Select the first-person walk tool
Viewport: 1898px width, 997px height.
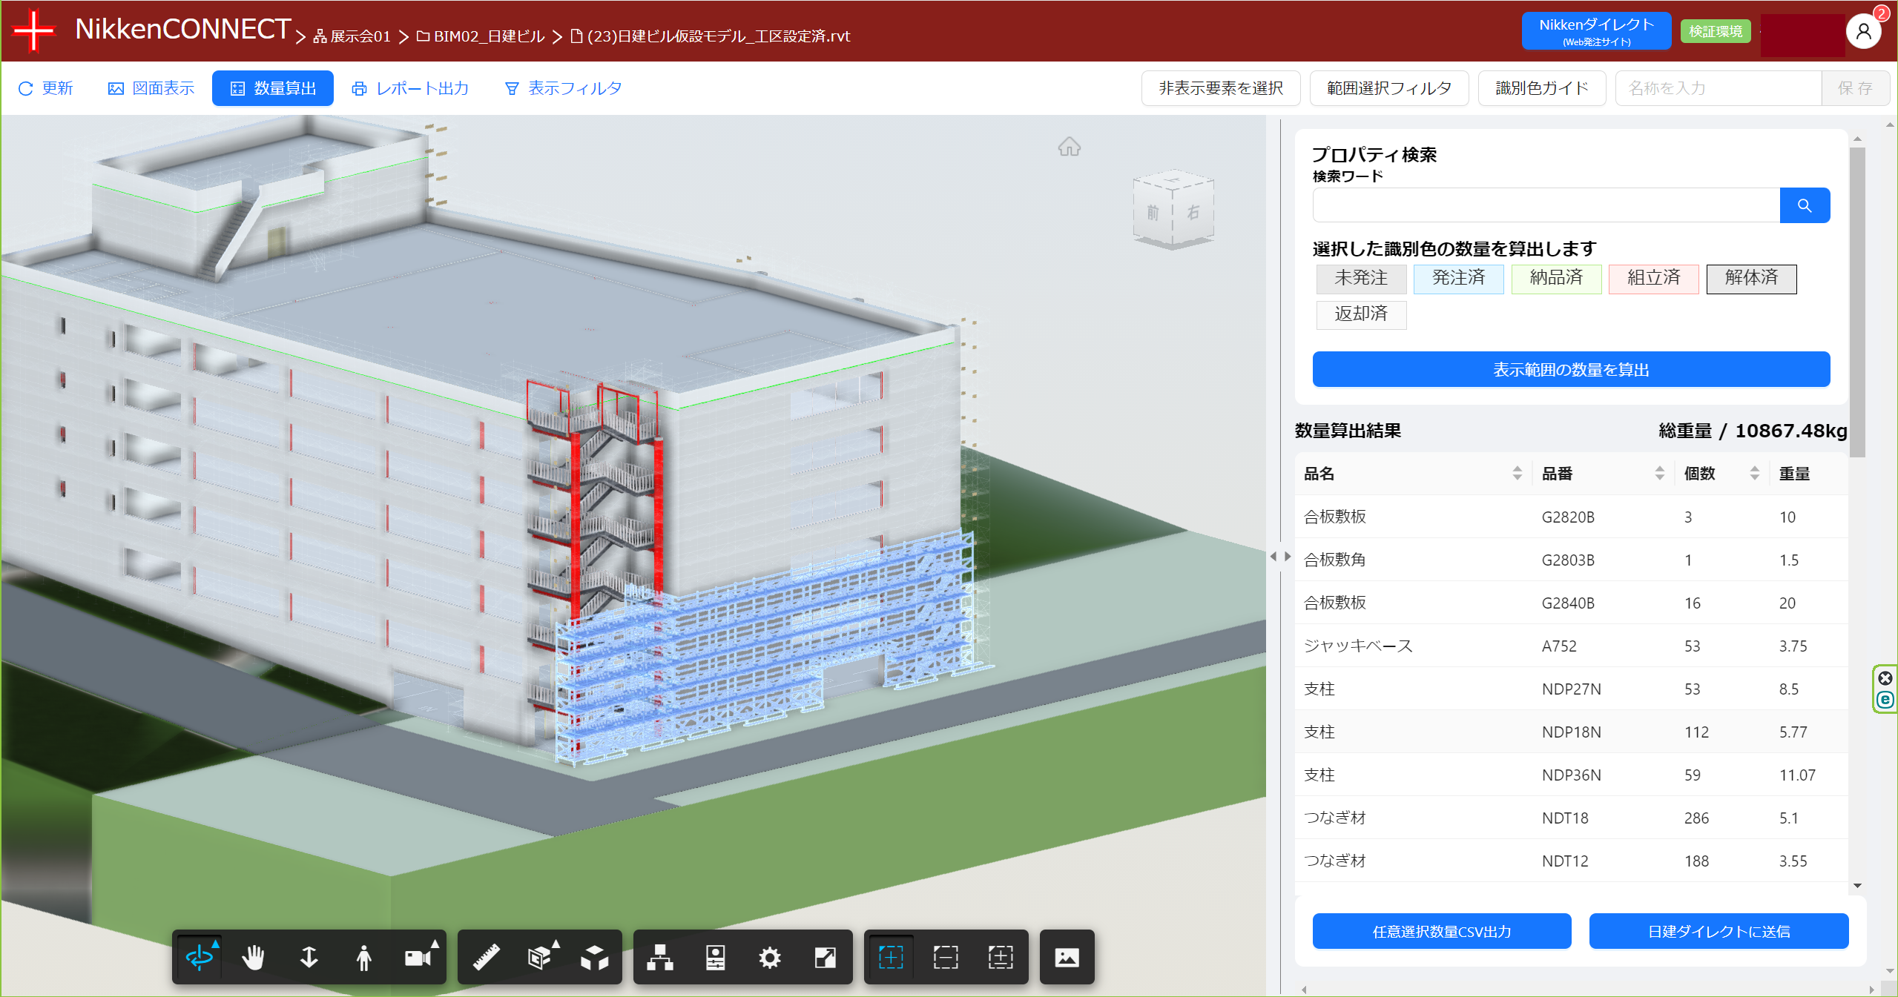click(363, 957)
